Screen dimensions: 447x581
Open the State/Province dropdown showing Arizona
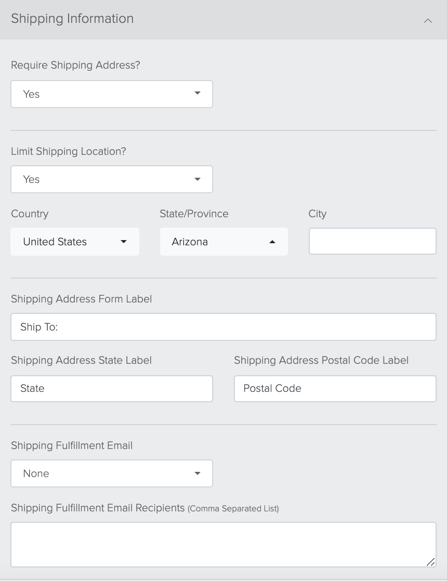pos(224,242)
